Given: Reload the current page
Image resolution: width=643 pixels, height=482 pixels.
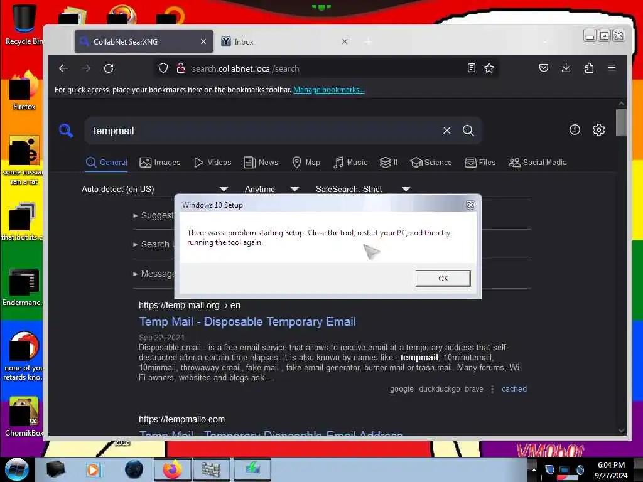Looking at the screenshot, I should [x=109, y=68].
